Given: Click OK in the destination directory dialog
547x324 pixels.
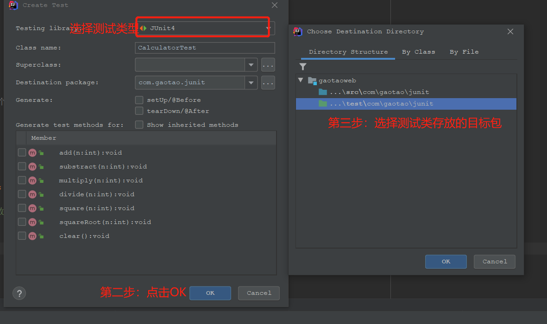Looking at the screenshot, I should [445, 262].
